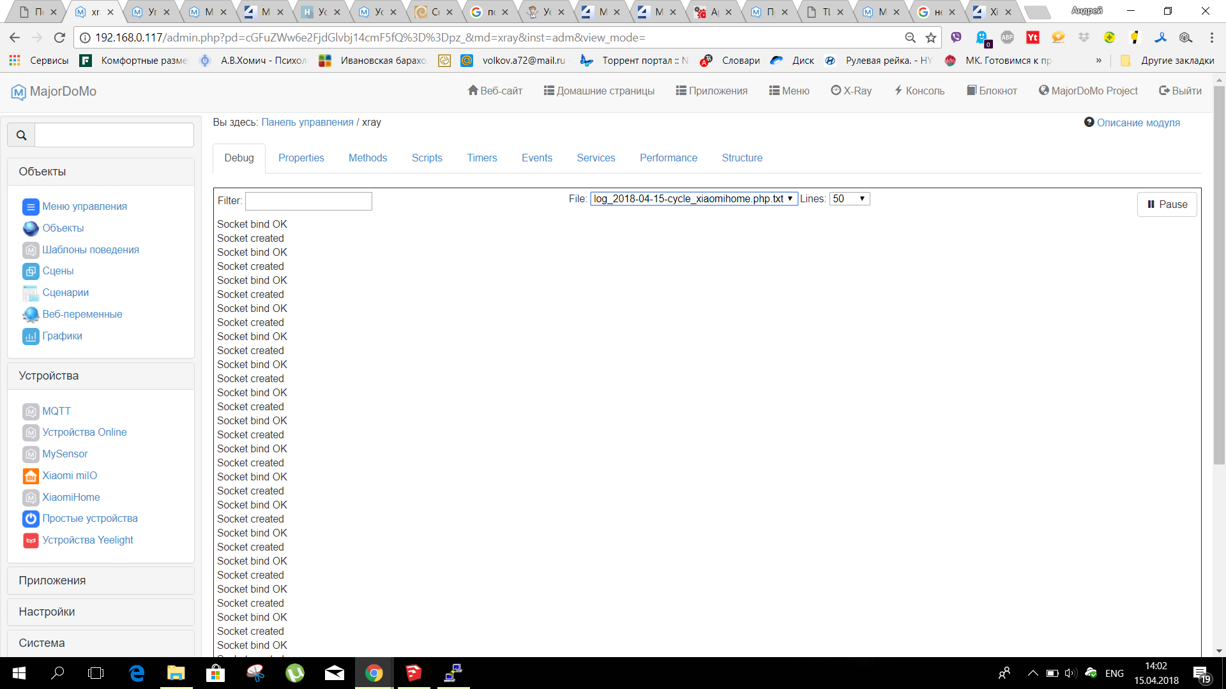The width and height of the screenshot is (1226, 689).
Task: Click the search magnifier icon in the sidebar
Action: pos(21,135)
